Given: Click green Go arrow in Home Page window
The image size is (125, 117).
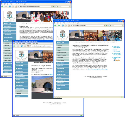Looking at the screenshot, I should (x=107, y=25).
